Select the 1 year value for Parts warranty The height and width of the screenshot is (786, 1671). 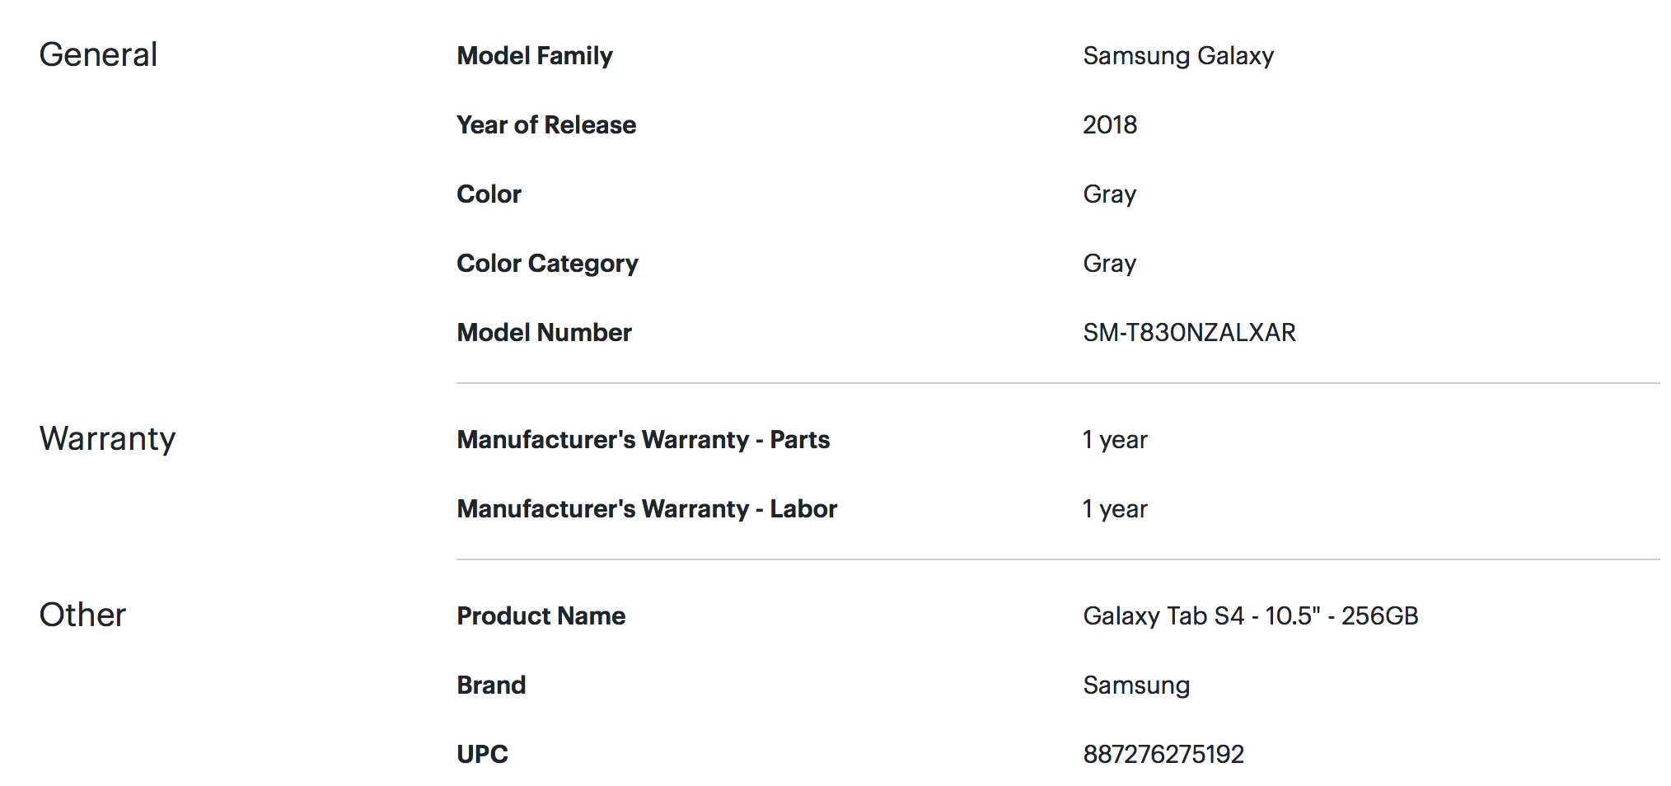[1115, 440]
